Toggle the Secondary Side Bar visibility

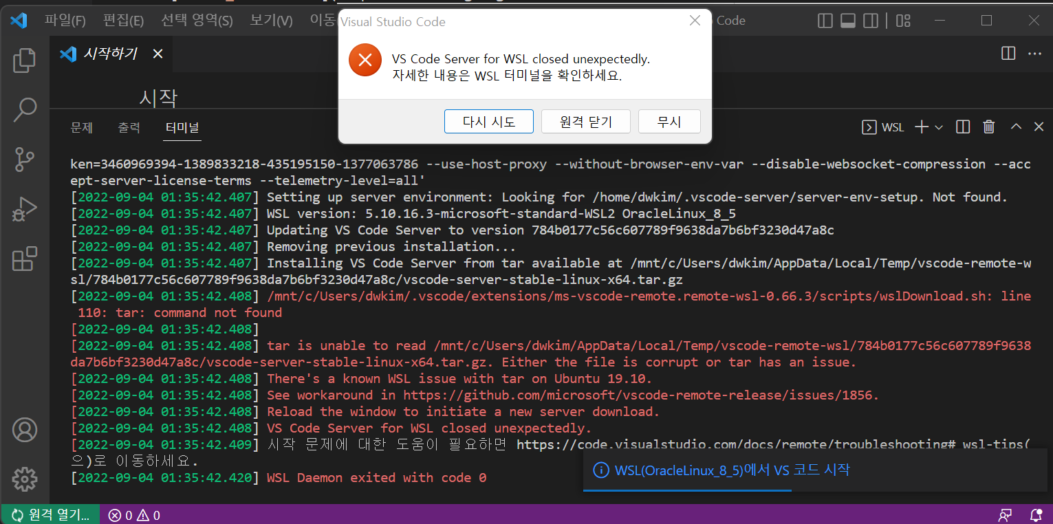click(x=870, y=21)
